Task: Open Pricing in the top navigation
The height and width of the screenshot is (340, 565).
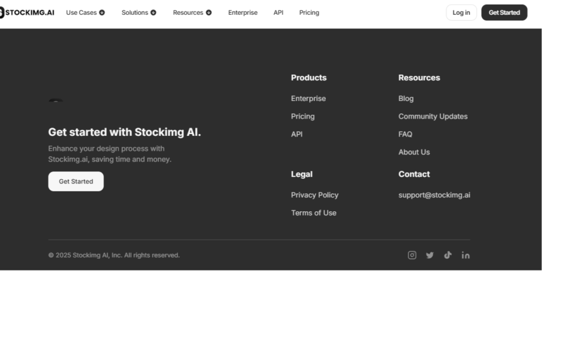Action: coord(309,13)
